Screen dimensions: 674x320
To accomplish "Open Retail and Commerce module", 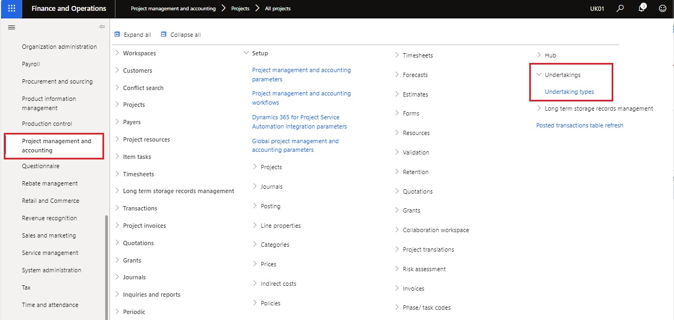I will click(x=50, y=201).
